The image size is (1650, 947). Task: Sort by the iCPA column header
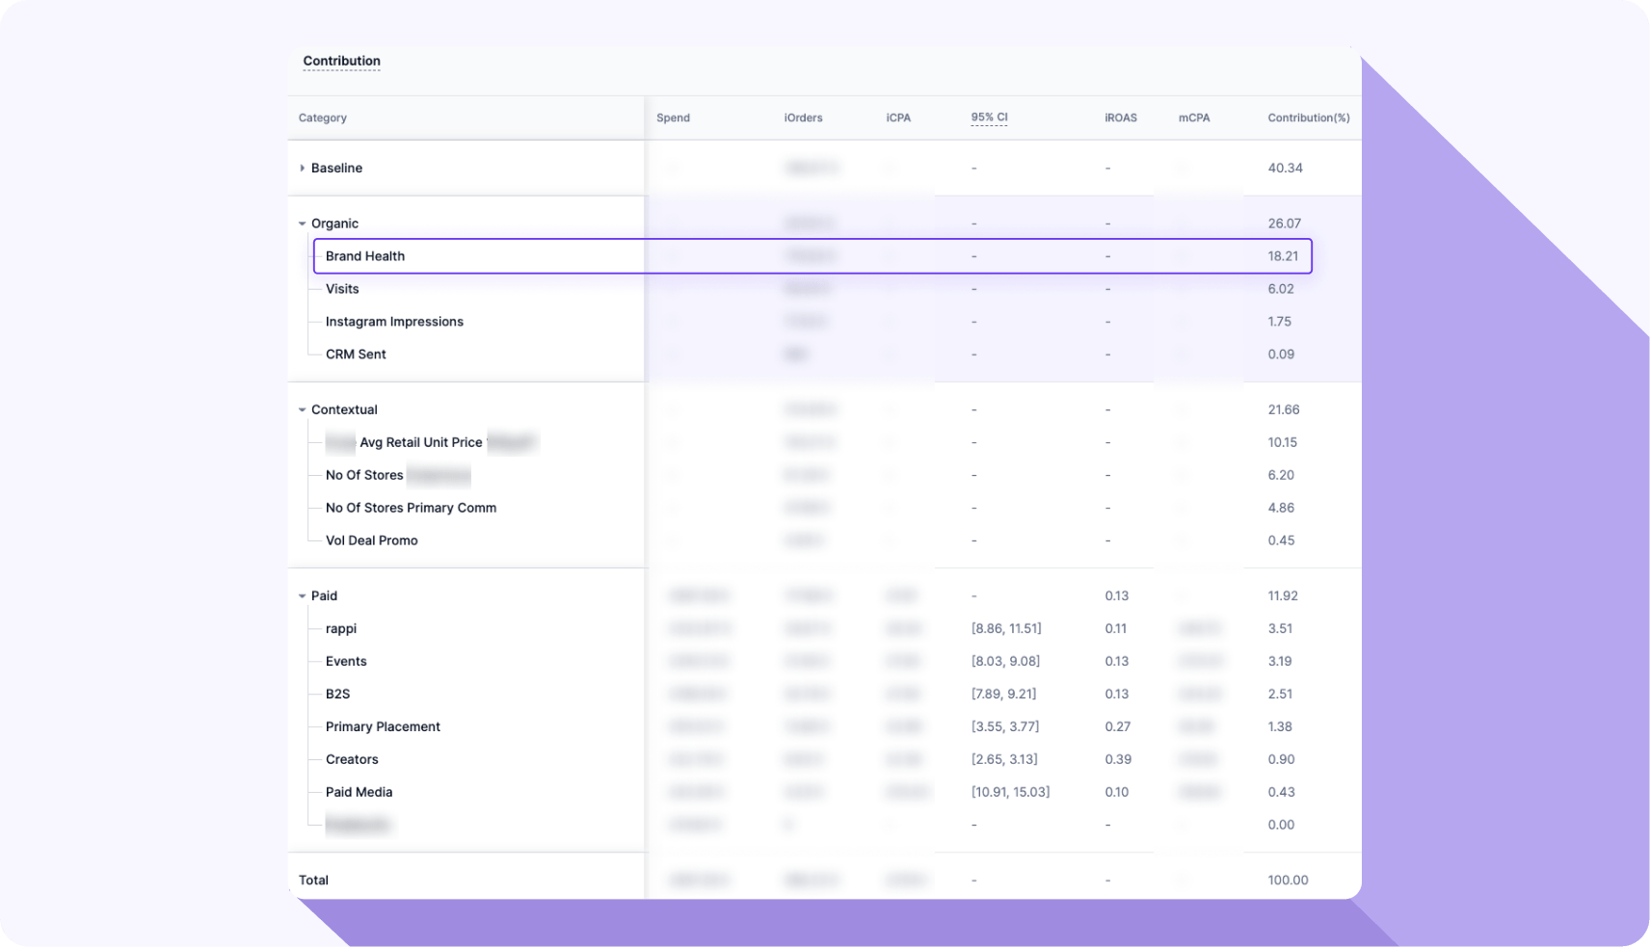tap(898, 118)
